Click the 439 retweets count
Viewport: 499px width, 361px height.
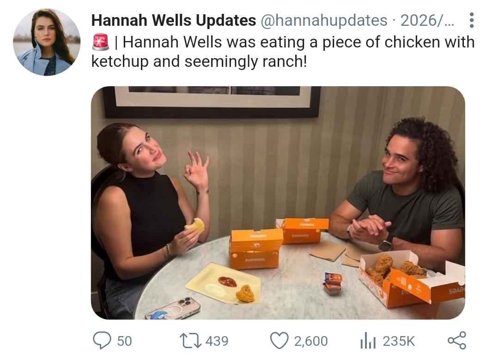click(x=217, y=341)
